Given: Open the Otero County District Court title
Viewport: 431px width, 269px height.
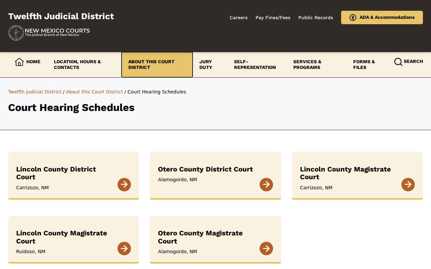Looking at the screenshot, I should coord(205,169).
